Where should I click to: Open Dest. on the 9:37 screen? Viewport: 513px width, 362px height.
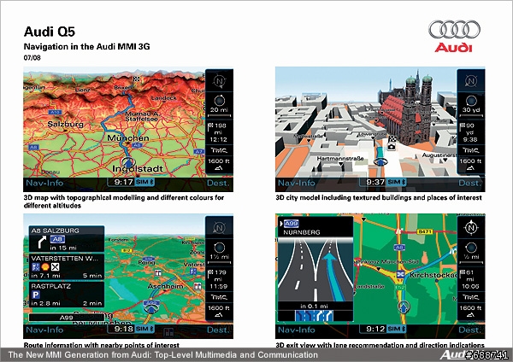tap(470, 183)
